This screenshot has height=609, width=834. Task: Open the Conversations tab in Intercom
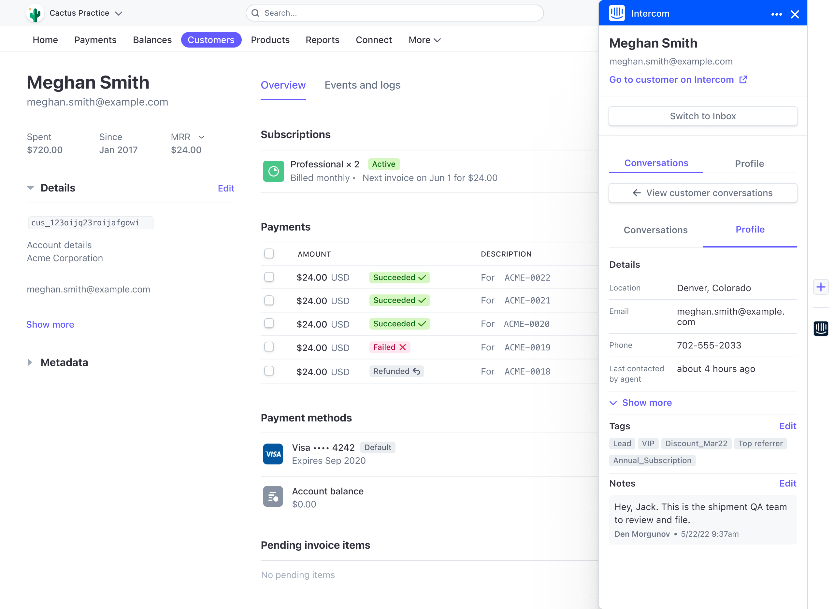pyautogui.click(x=656, y=163)
